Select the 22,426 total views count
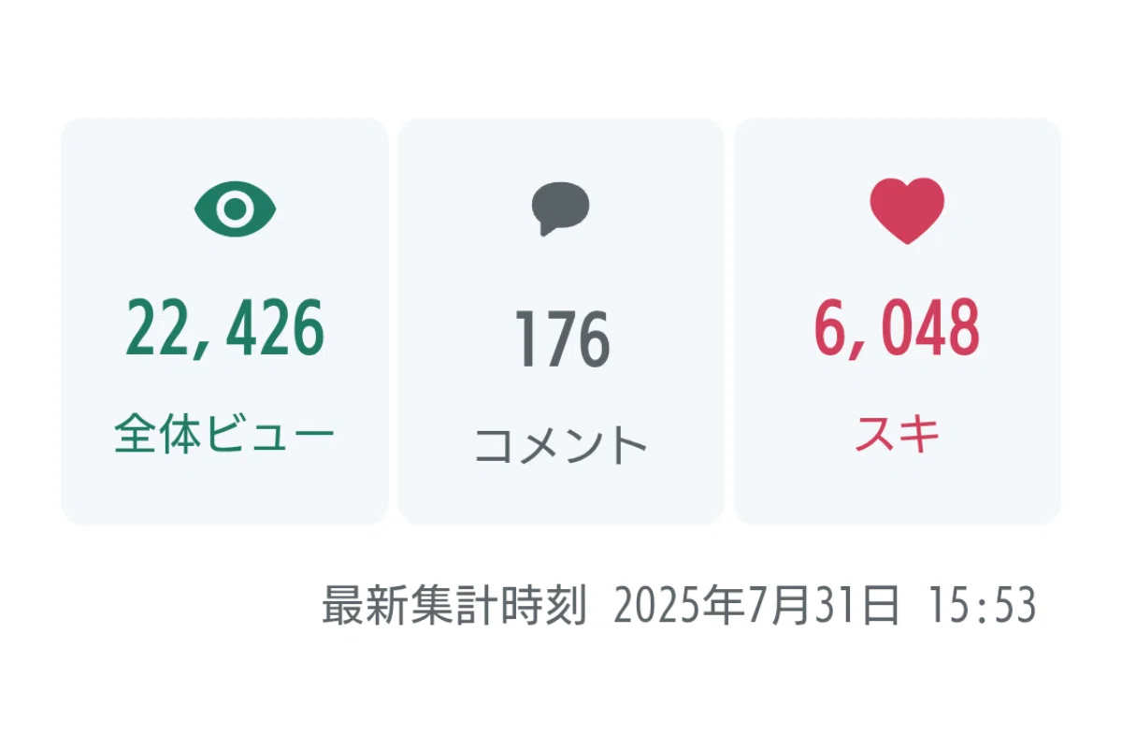The image size is (1122, 748). (225, 330)
